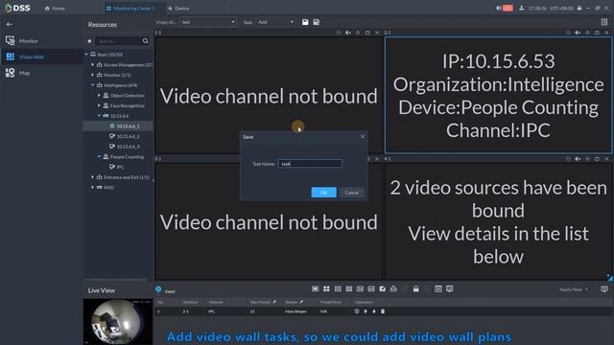Image resolution: width=614 pixels, height=345 pixels.
Task: Click the back arrow in the sidebar
Action: tap(10, 24)
